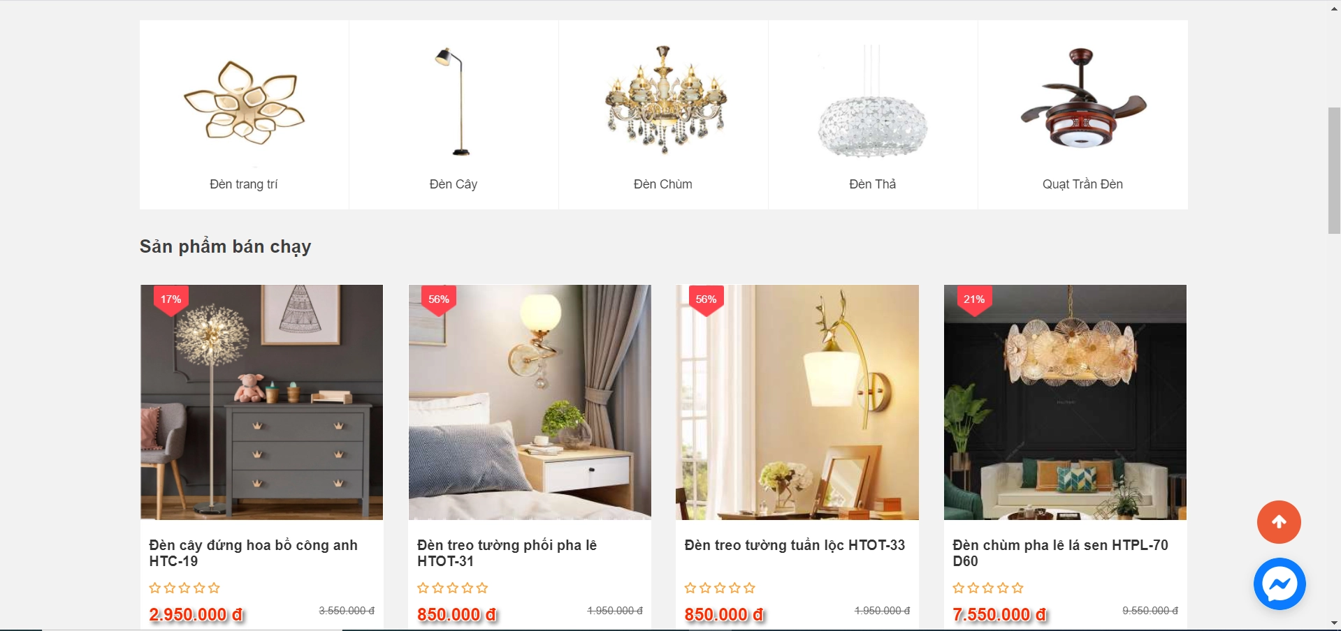Click star rating under HTC-19 product
Image resolution: width=1341 pixels, height=631 pixels.
[184, 588]
